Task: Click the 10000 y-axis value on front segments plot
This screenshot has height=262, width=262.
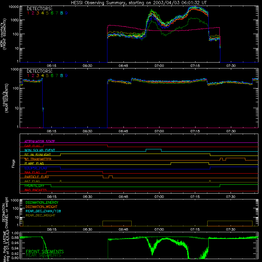Action: (x=14, y=7)
